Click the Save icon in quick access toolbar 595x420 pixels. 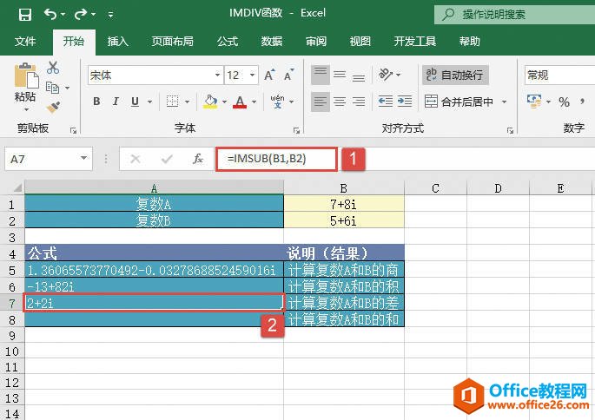click(25, 15)
